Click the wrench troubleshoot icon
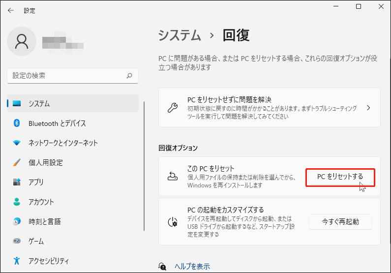 click(x=172, y=108)
